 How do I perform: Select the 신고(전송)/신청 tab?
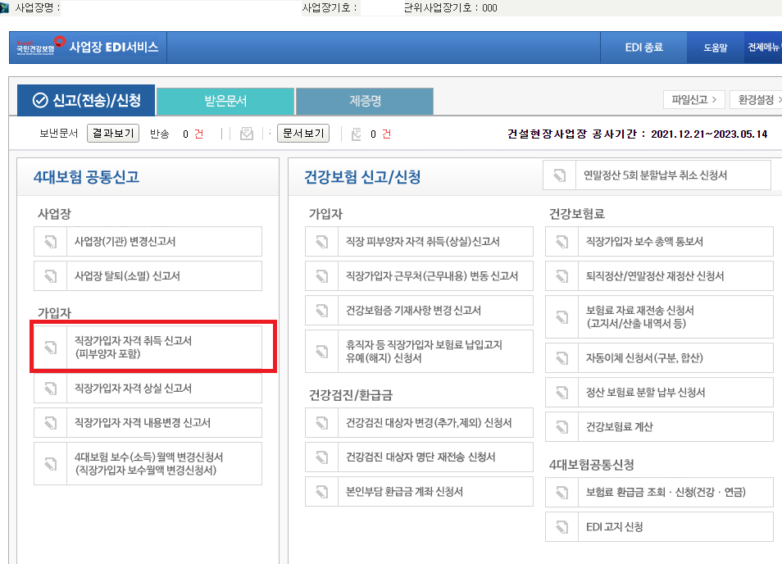coord(86,100)
